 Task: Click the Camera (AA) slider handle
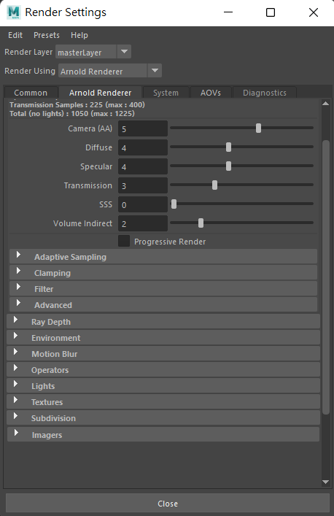[258, 128]
